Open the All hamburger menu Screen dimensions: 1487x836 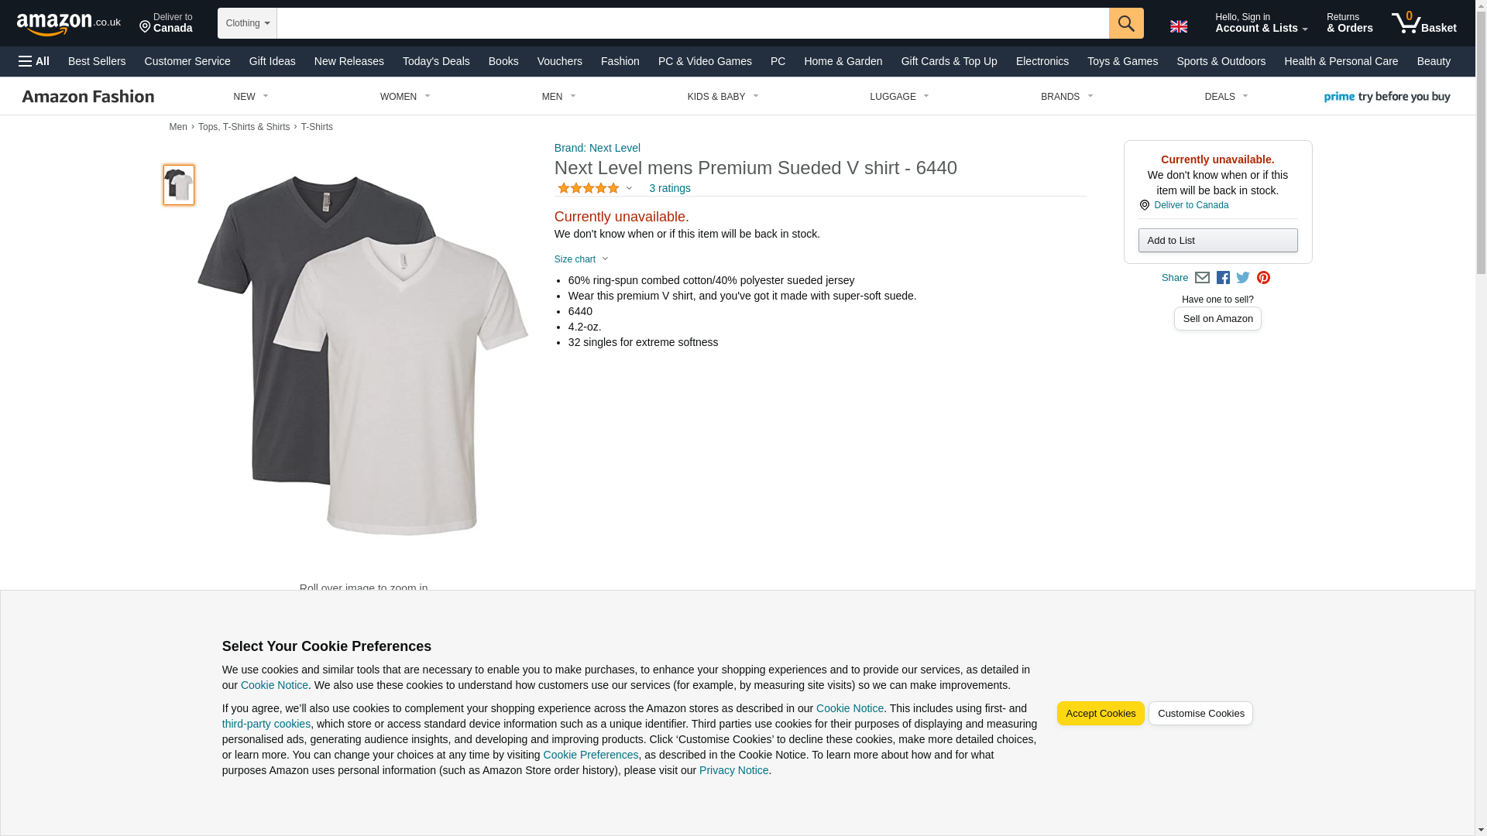34,61
